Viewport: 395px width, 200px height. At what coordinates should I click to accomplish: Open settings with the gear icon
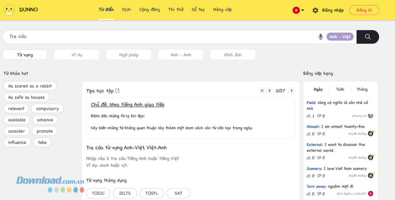coord(315,10)
